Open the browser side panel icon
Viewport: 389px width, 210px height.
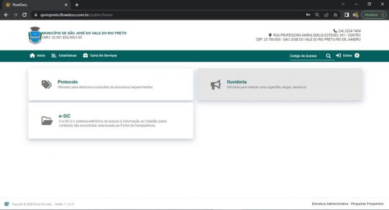[x=347, y=15]
